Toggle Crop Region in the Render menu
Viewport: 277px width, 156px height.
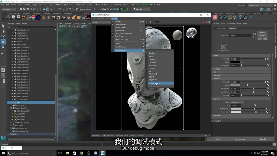point(128,36)
